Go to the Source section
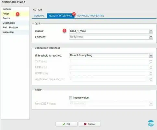 point(15,18)
